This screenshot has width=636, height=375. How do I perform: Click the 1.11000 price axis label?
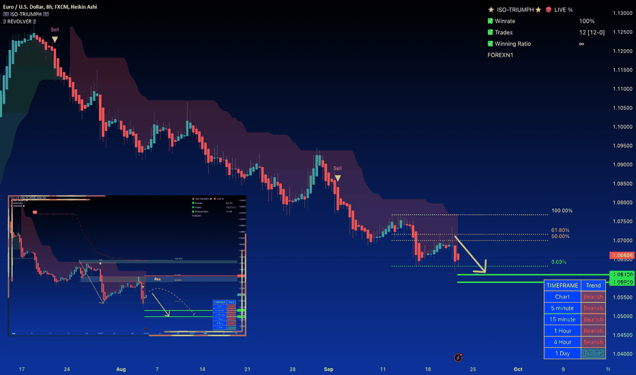[x=622, y=89]
